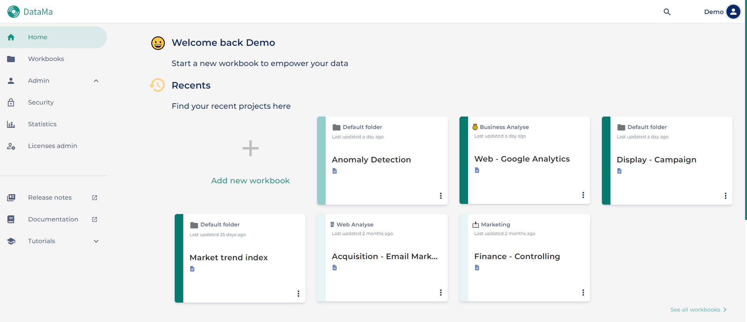The height and width of the screenshot is (322, 747).
Task: Open Market trend index three-dot options
Action: [298, 294]
